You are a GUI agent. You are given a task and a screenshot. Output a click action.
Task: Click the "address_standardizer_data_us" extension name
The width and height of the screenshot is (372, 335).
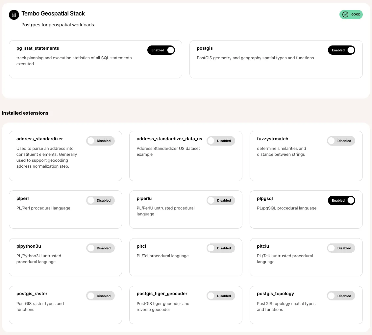(x=169, y=139)
